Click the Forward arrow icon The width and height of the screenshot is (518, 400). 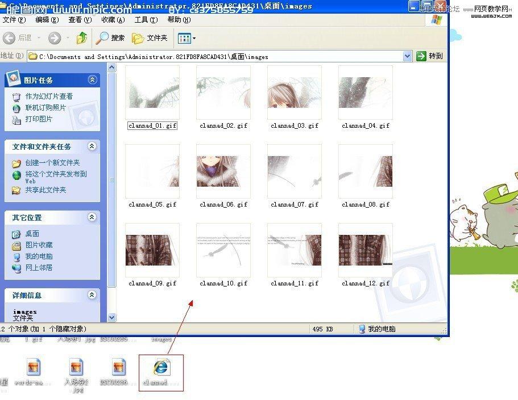point(55,38)
